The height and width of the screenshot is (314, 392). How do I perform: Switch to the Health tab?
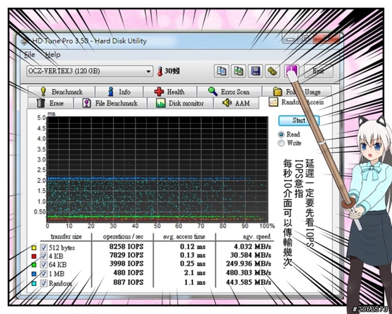pos(170,91)
